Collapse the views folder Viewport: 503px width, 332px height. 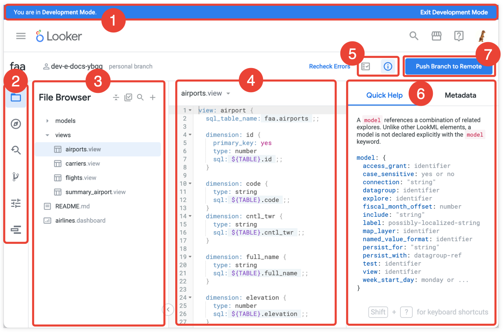47,135
